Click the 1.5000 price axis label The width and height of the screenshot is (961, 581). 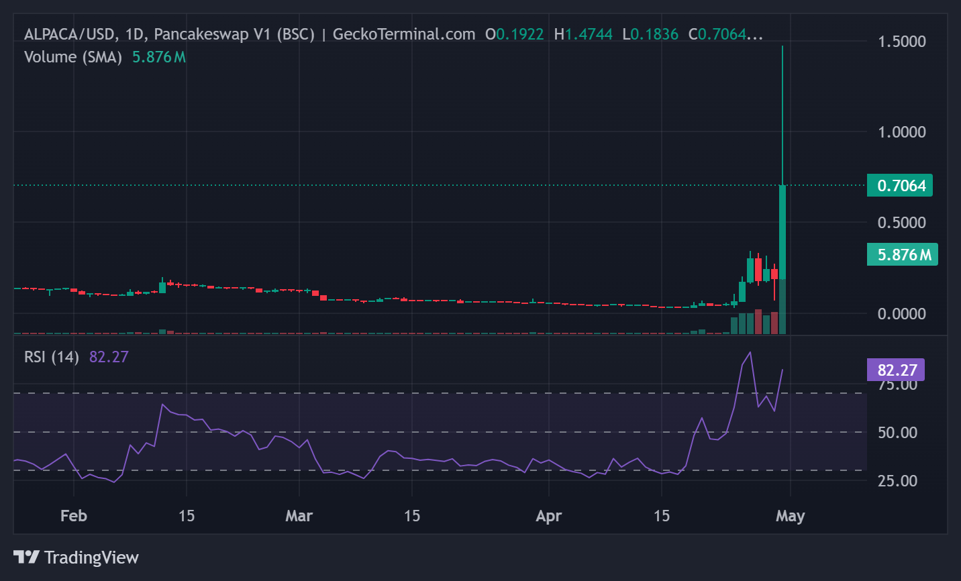(x=902, y=42)
